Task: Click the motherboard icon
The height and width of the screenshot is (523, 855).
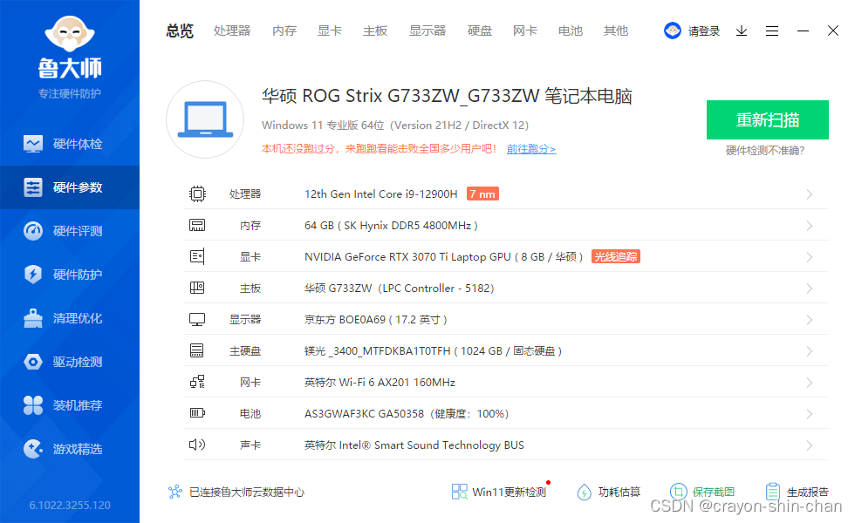Action: click(x=197, y=288)
